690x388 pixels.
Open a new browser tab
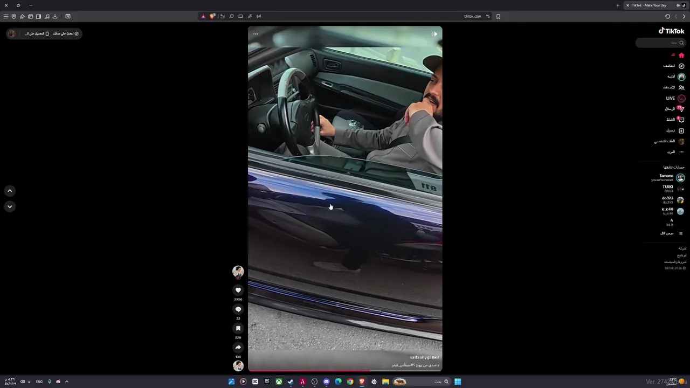(618, 5)
